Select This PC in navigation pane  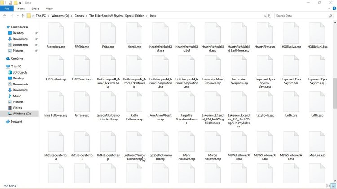(x=16, y=66)
